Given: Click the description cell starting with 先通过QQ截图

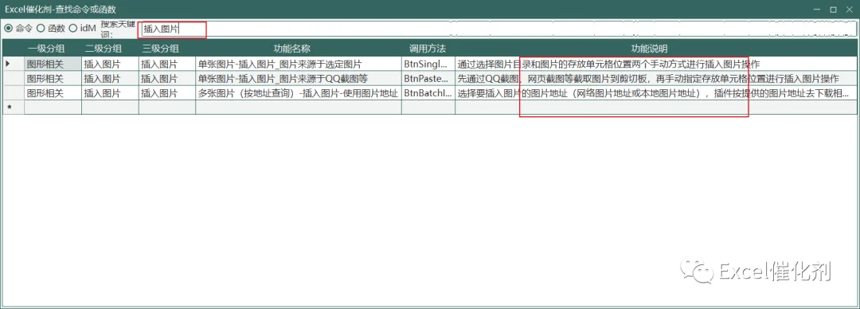Looking at the screenshot, I should 656,79.
